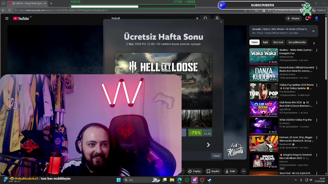
Task: Open 90'lar 2000'ler Türkçe Pop Mix title
Action: [x=295, y=120]
